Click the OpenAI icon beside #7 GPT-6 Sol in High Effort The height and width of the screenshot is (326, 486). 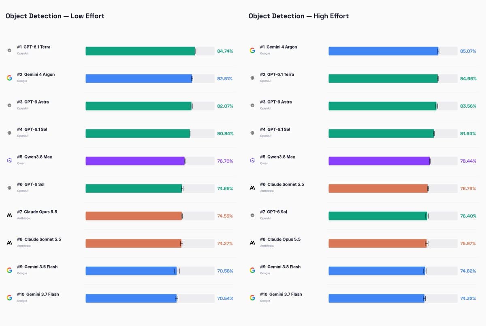point(252,215)
